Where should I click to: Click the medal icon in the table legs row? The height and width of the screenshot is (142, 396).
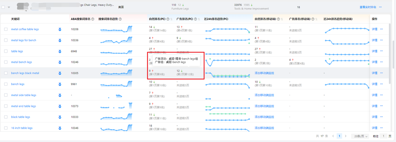pos(60,51)
